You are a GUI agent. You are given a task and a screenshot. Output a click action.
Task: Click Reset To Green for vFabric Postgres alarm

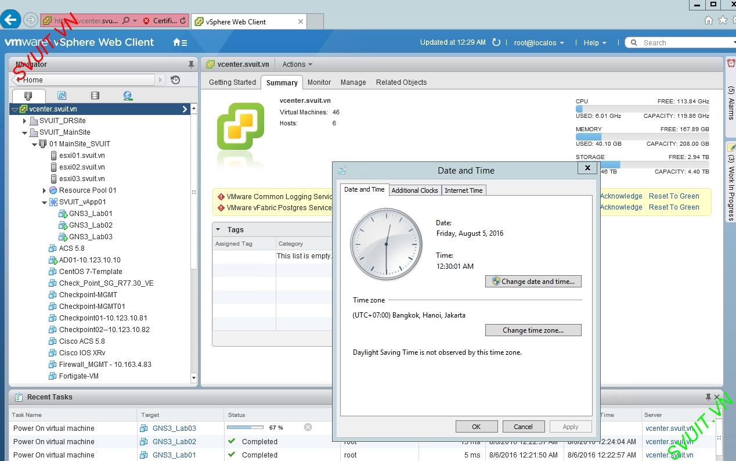tap(674, 207)
